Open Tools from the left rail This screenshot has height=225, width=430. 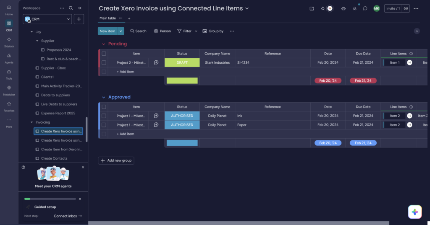9,74
